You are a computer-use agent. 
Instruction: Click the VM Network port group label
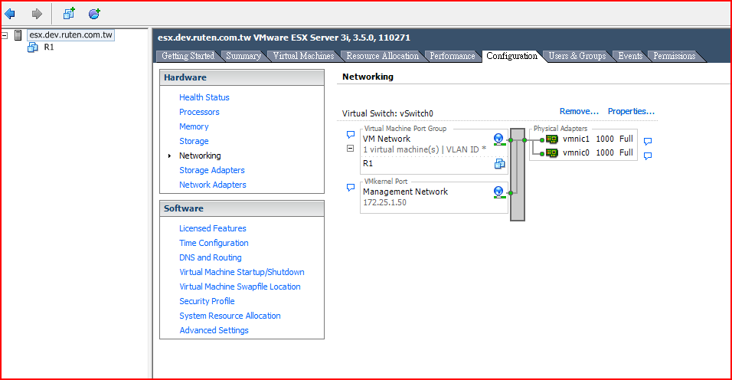pyautogui.click(x=387, y=139)
